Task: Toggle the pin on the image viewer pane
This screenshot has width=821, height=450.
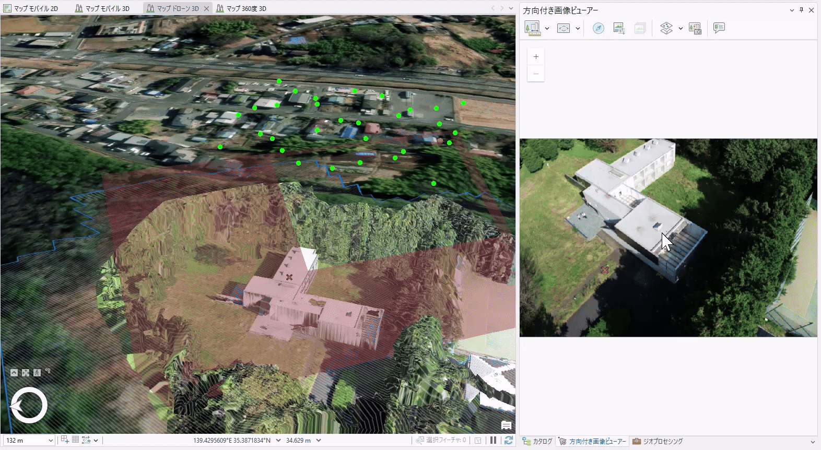Action: pyautogui.click(x=801, y=10)
